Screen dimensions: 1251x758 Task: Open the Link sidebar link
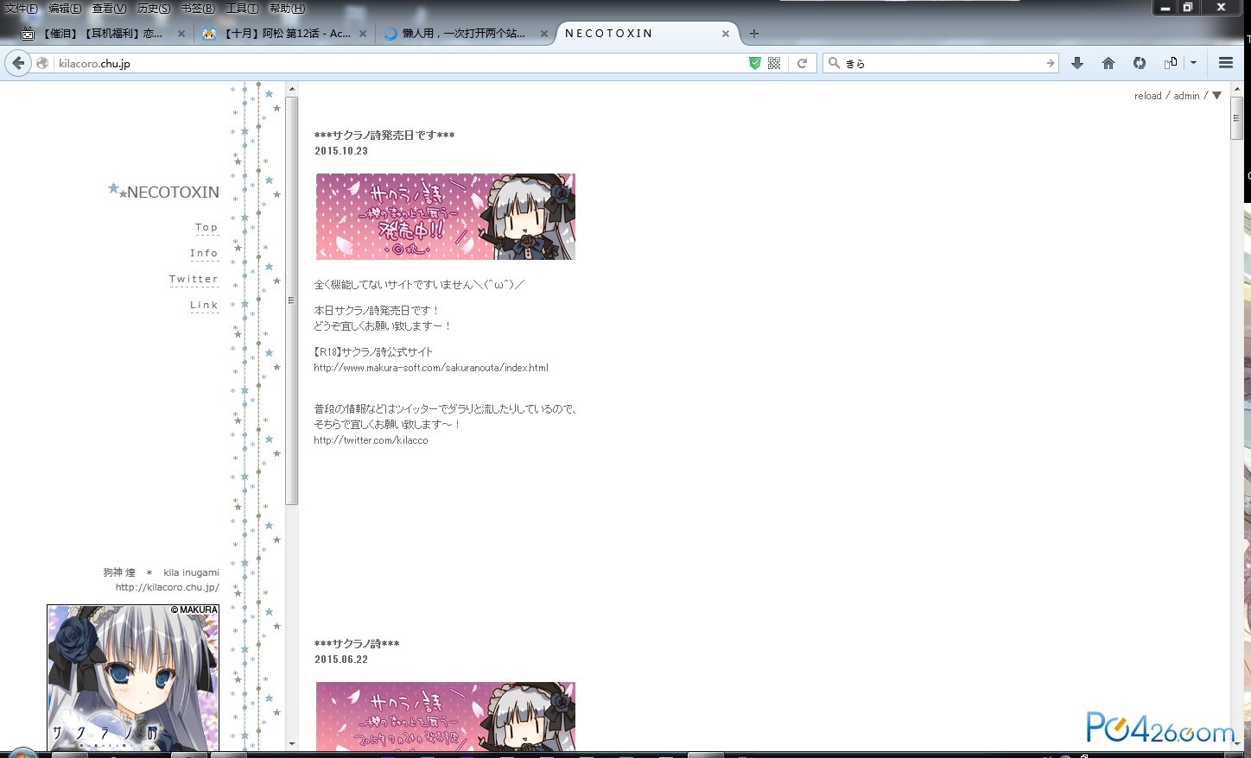pyautogui.click(x=204, y=305)
